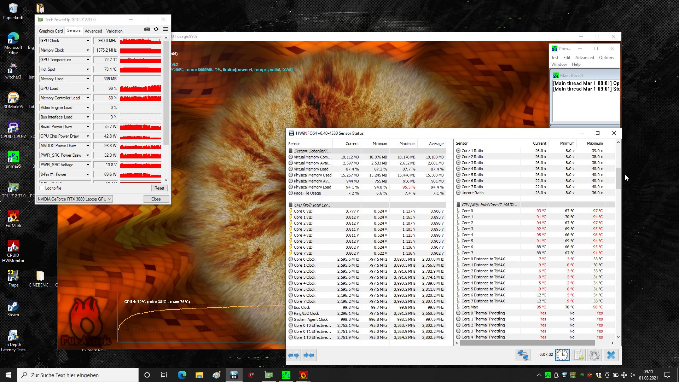Screen dimensions: 679x382
Task: Click the GPU-Z Close button
Action: click(x=156, y=199)
